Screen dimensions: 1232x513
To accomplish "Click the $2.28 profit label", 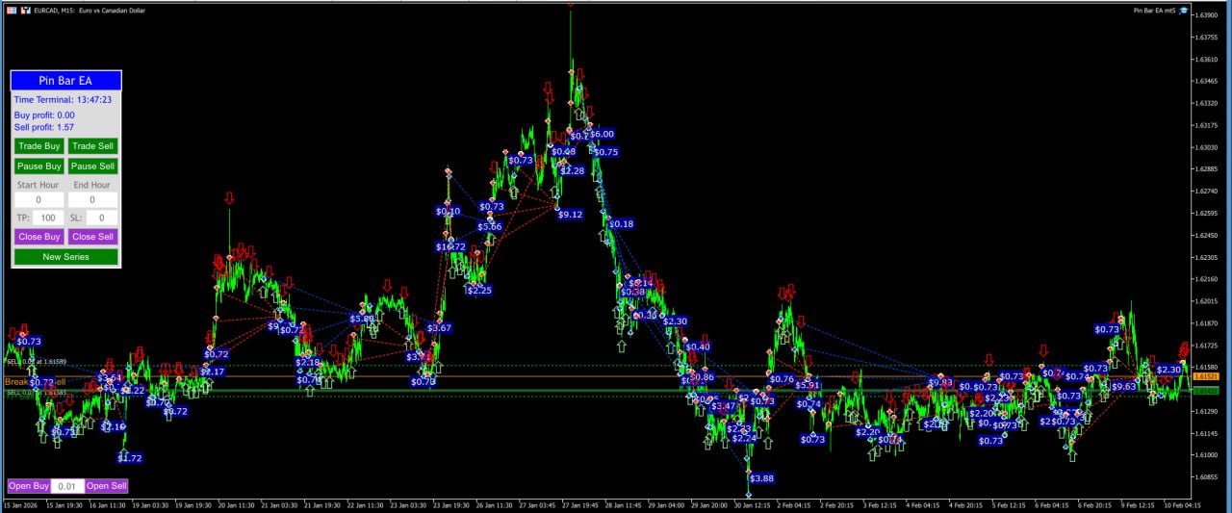I will pyautogui.click(x=572, y=171).
